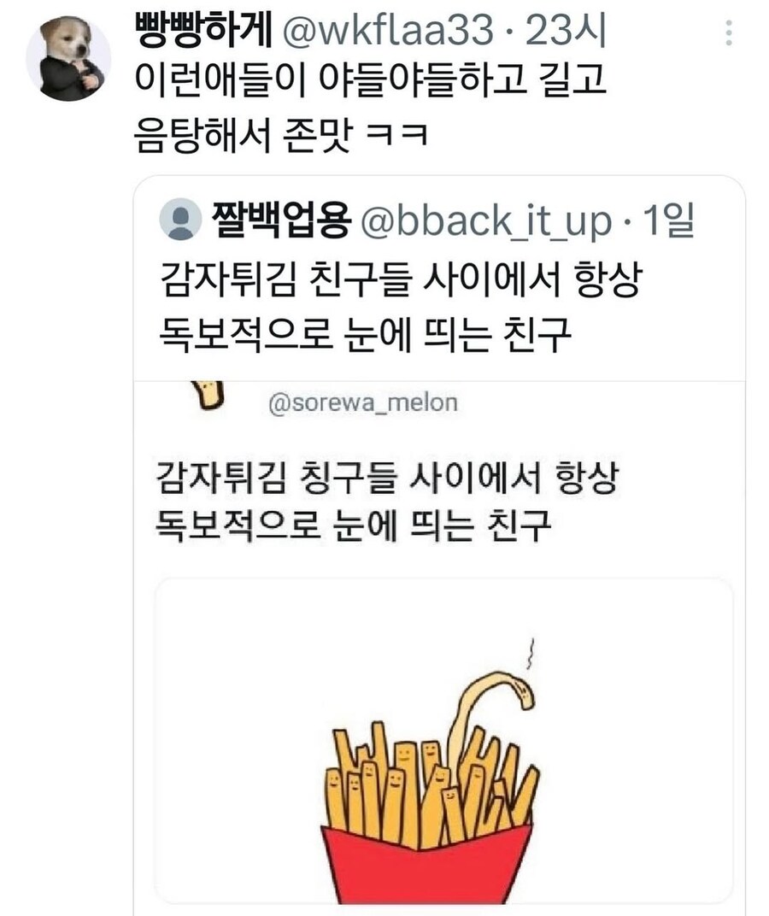769x916 pixels.
Task: Visit the @sorewa_melon handle
Action: (x=363, y=403)
